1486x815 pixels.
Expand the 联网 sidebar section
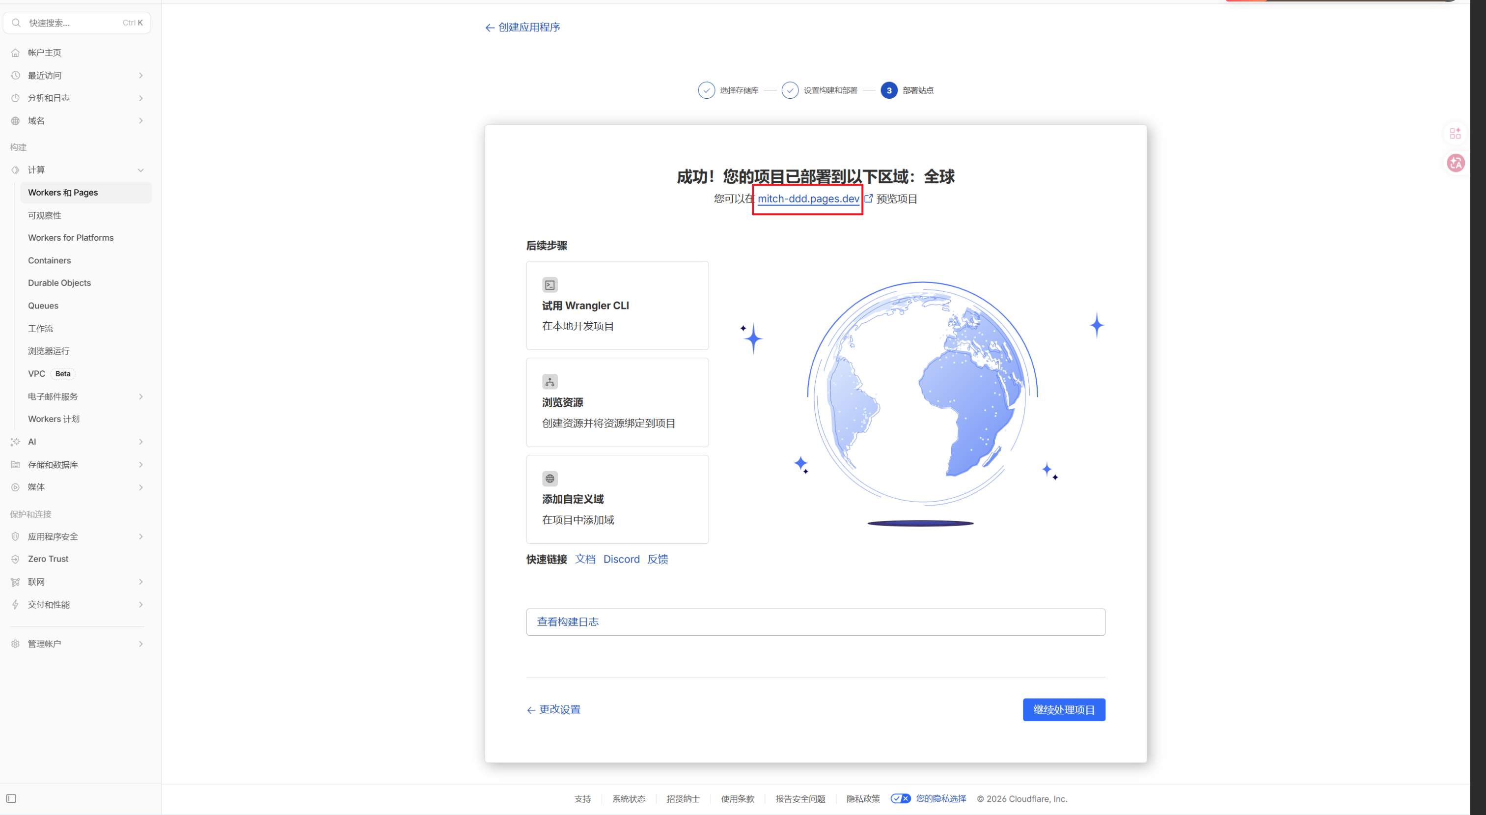click(141, 582)
